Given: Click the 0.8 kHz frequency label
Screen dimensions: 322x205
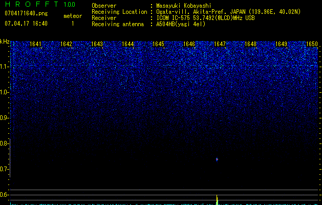Looking at the screenshot, I should 4,143.
